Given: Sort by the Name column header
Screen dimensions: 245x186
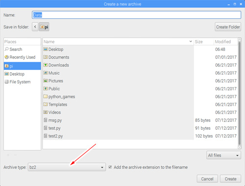Looking at the screenshot, I should point(118,42).
